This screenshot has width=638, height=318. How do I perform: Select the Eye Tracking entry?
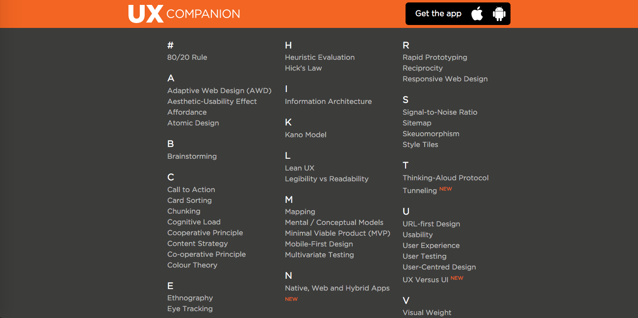point(190,309)
